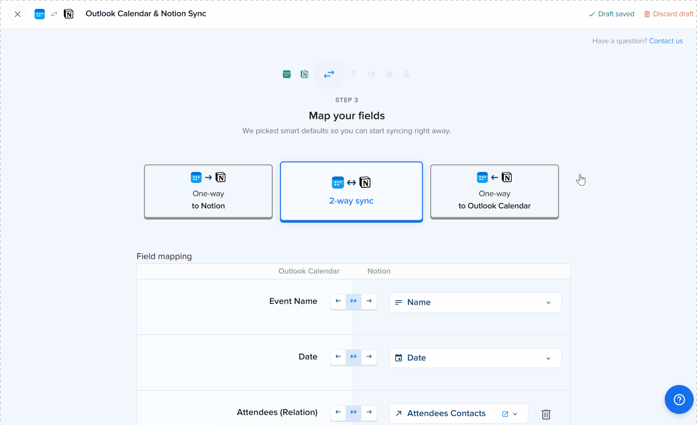Set Date to sync right only
This screenshot has width=697, height=425.
369,357
